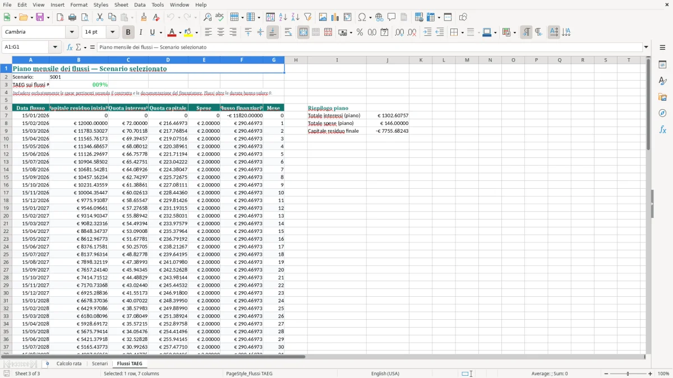Toggle Left-to-Right text direction

526,32
